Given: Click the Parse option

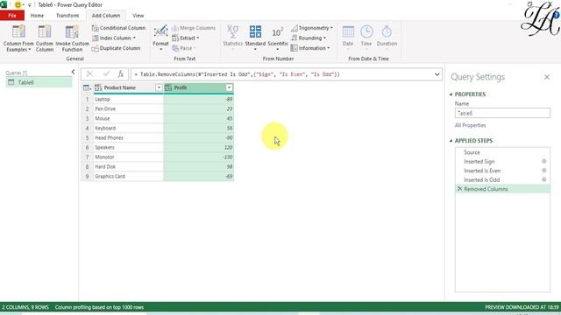Looking at the screenshot, I should click(183, 48).
